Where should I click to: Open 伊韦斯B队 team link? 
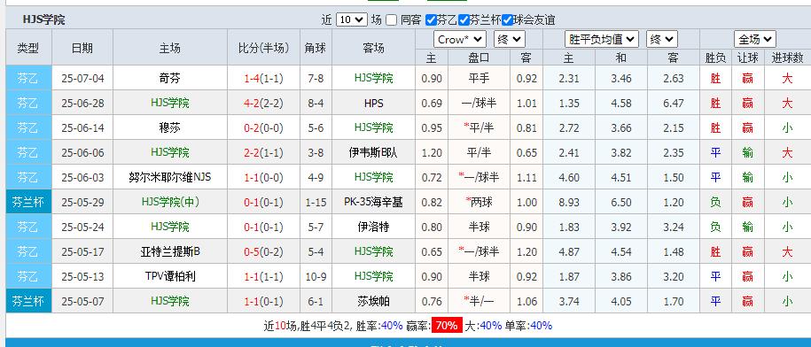coord(373,153)
